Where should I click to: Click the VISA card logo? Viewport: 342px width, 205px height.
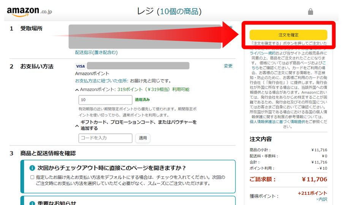tap(80, 66)
